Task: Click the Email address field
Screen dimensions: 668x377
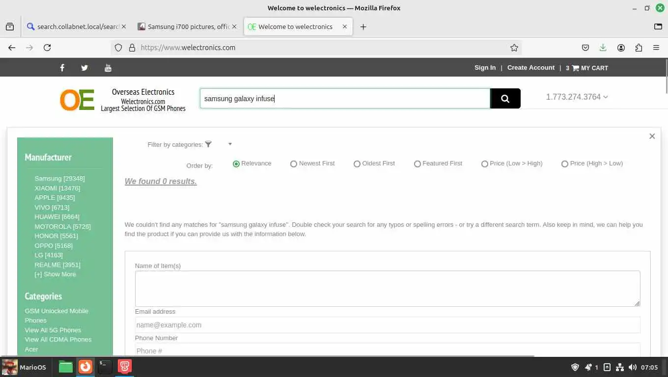Action: click(x=388, y=325)
